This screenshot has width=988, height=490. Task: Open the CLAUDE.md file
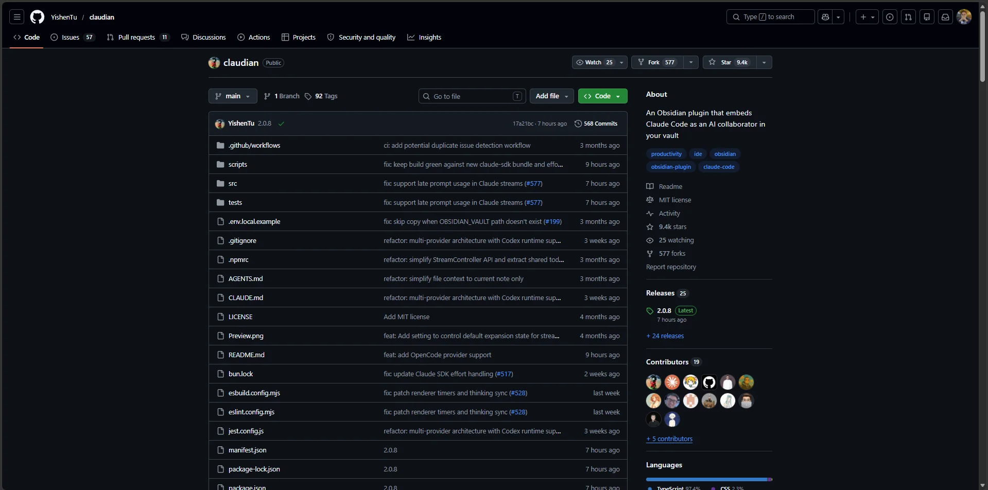[x=246, y=297]
